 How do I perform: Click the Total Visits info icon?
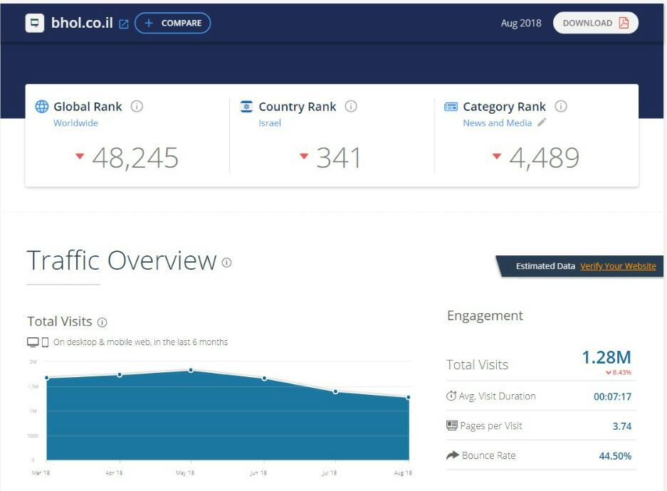[102, 322]
